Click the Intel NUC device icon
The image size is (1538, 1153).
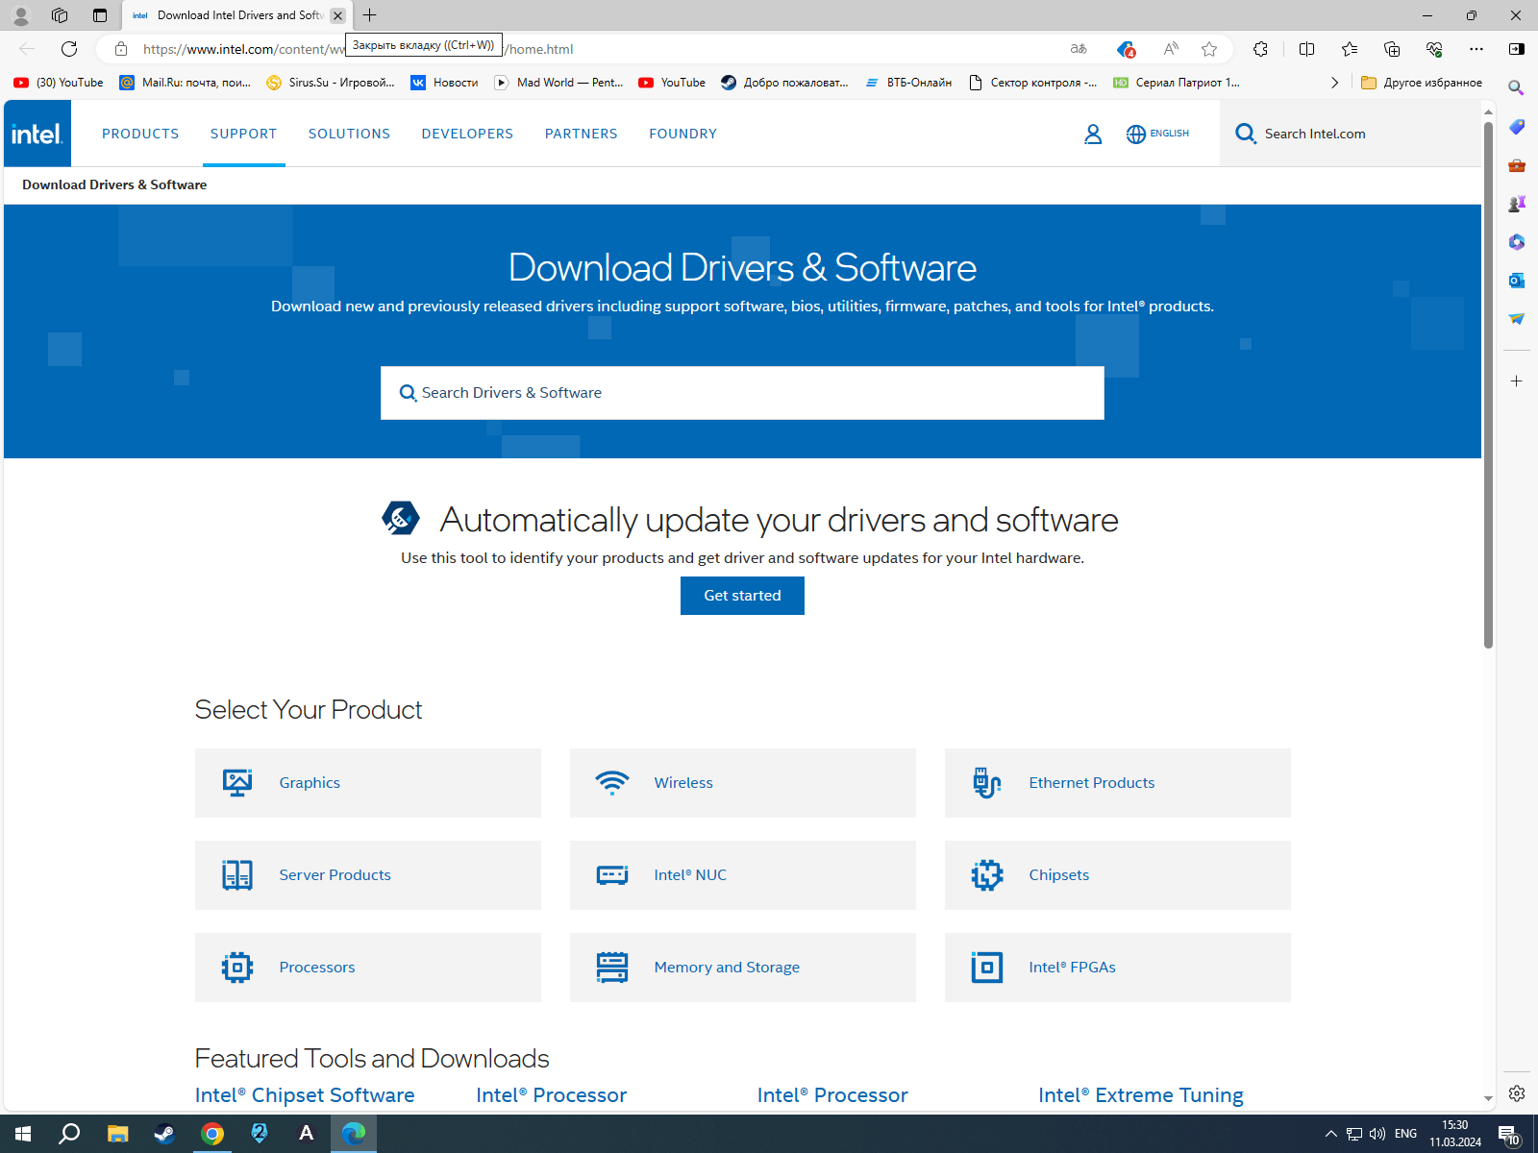612,875
